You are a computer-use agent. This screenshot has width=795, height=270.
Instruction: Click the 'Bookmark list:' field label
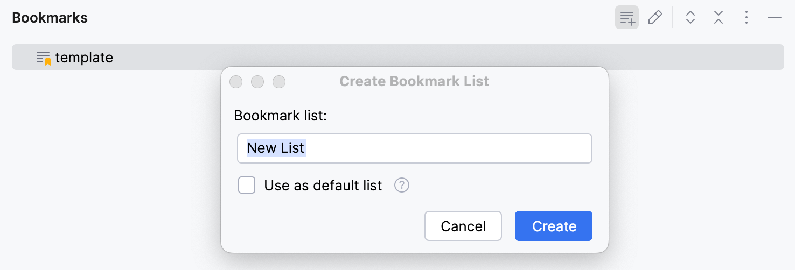point(280,116)
